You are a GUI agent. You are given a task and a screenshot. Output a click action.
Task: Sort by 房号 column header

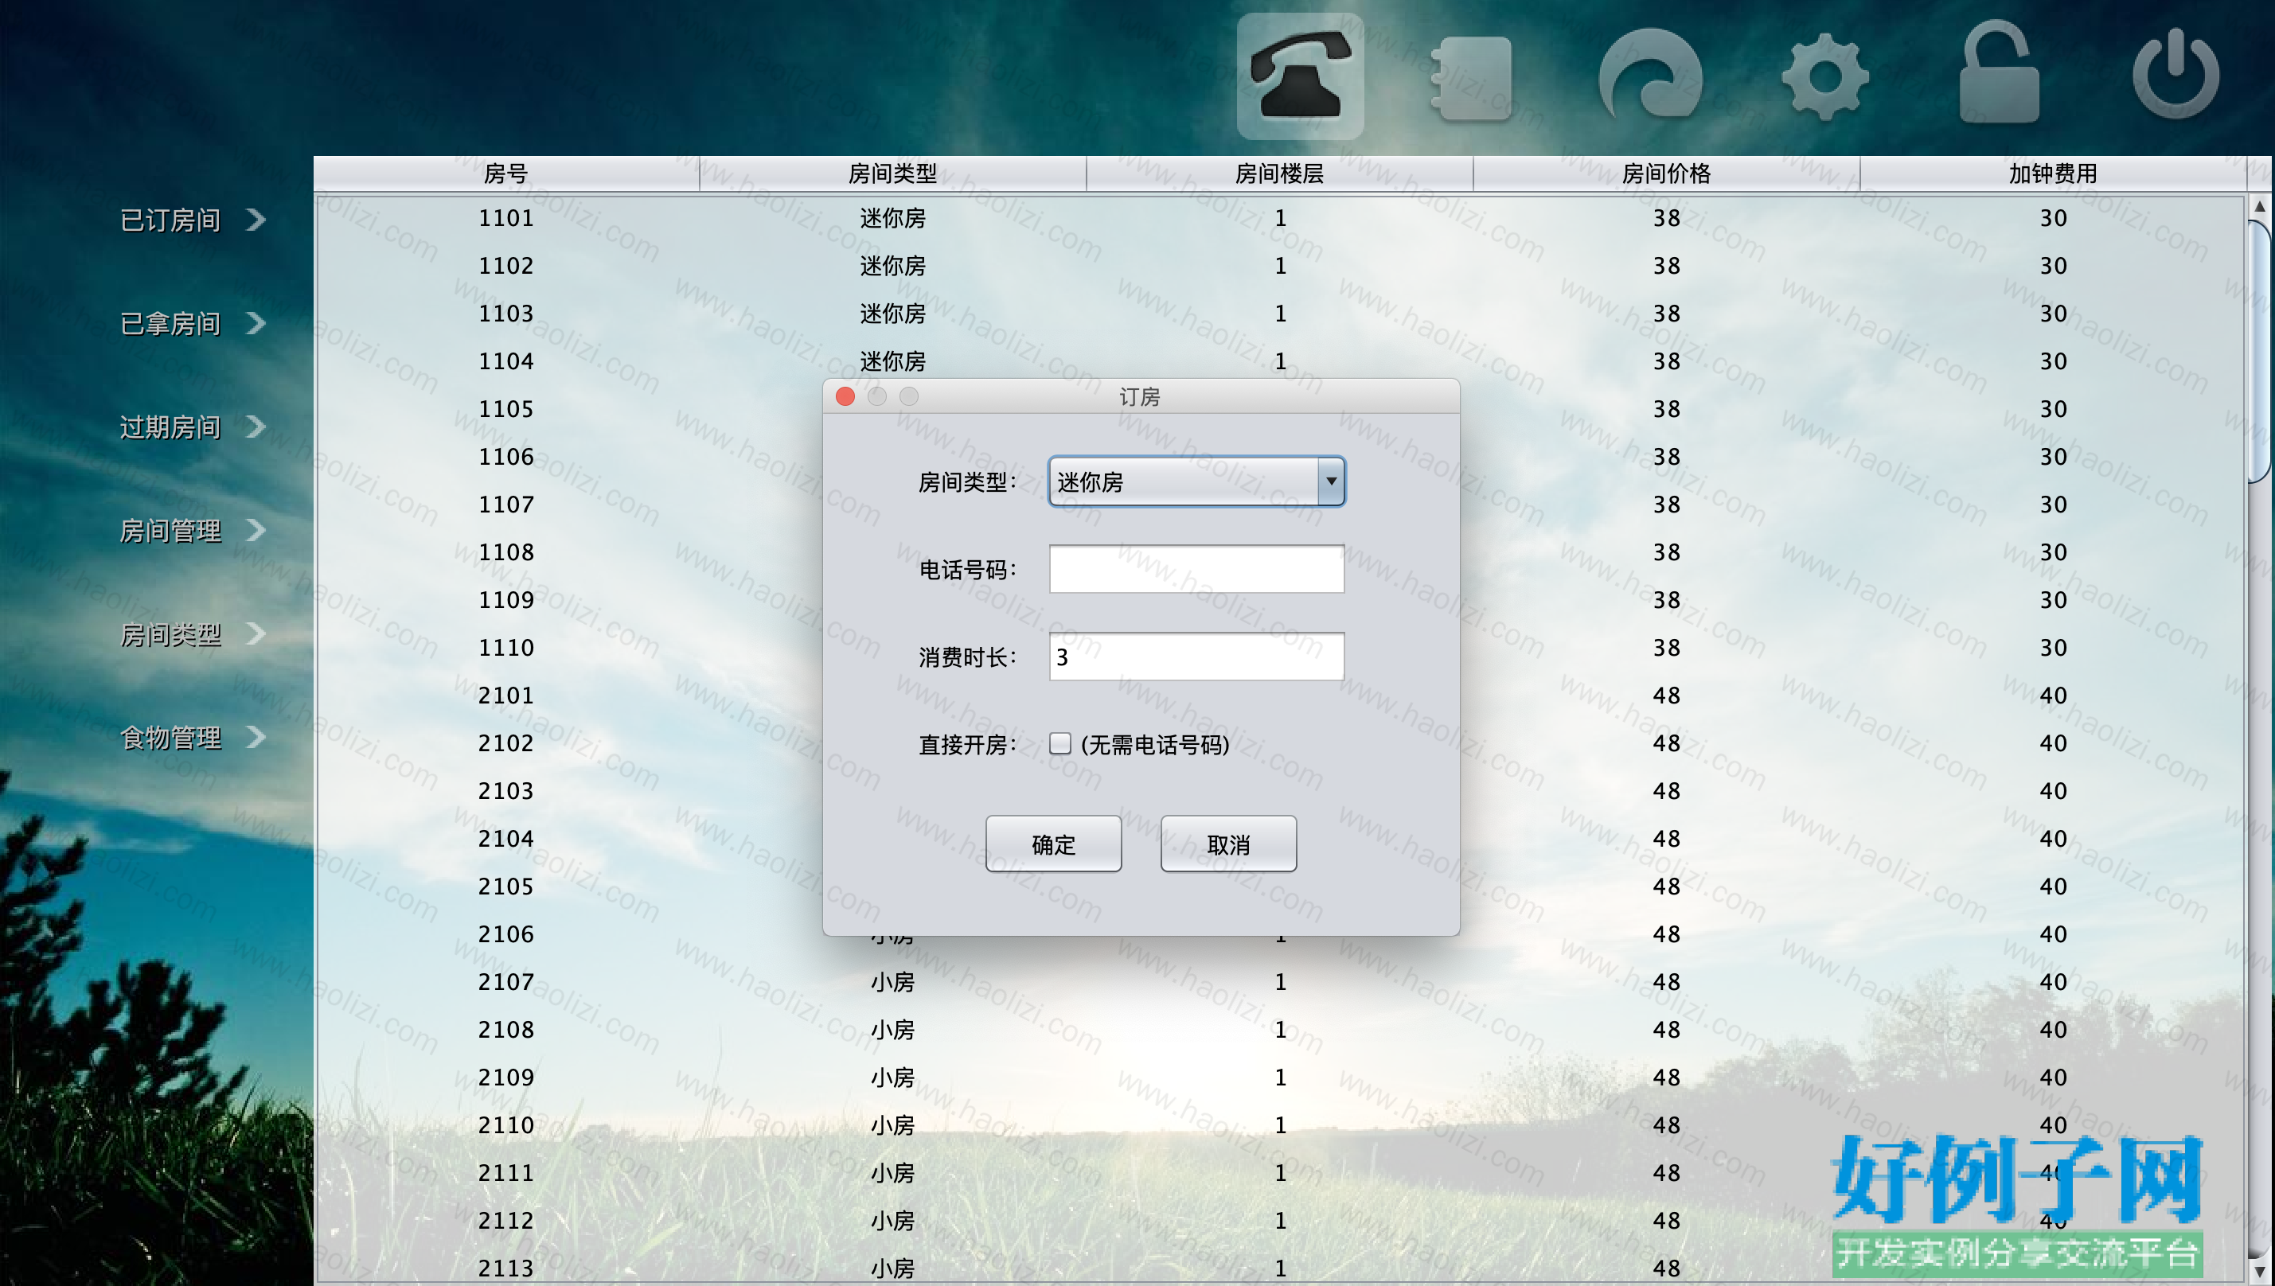(x=506, y=173)
